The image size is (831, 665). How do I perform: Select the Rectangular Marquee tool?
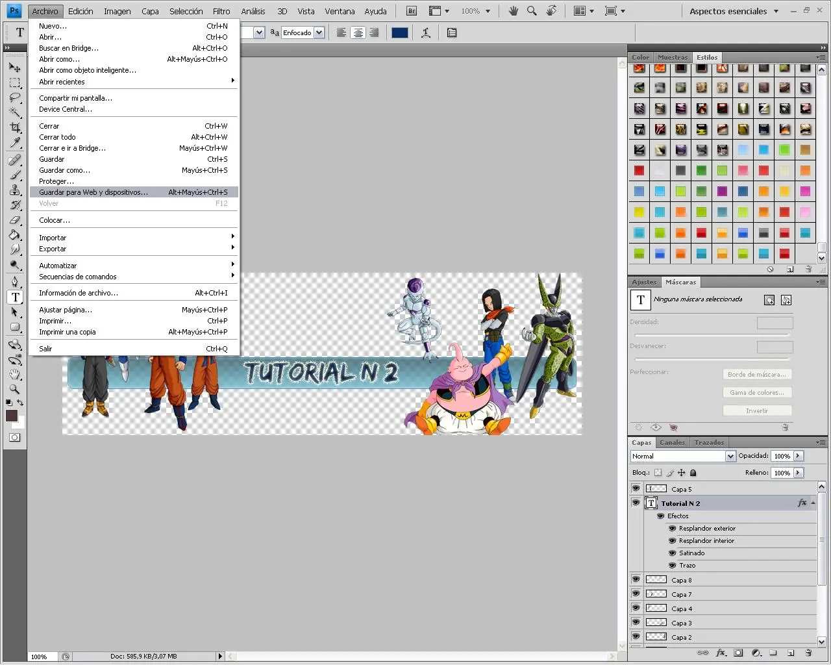click(15, 82)
